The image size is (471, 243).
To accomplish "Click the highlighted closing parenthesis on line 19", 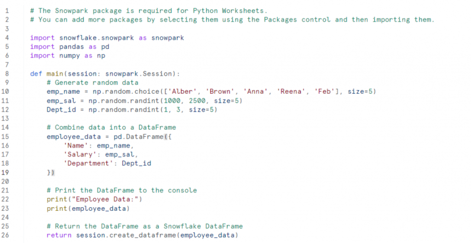I will [53, 173].
